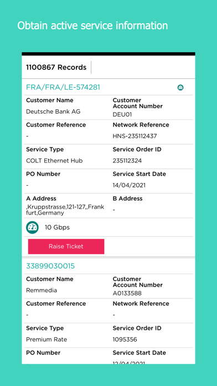Select the 10 Gbps bandwidth text
The height and width of the screenshot is (386, 217).
coord(57,227)
